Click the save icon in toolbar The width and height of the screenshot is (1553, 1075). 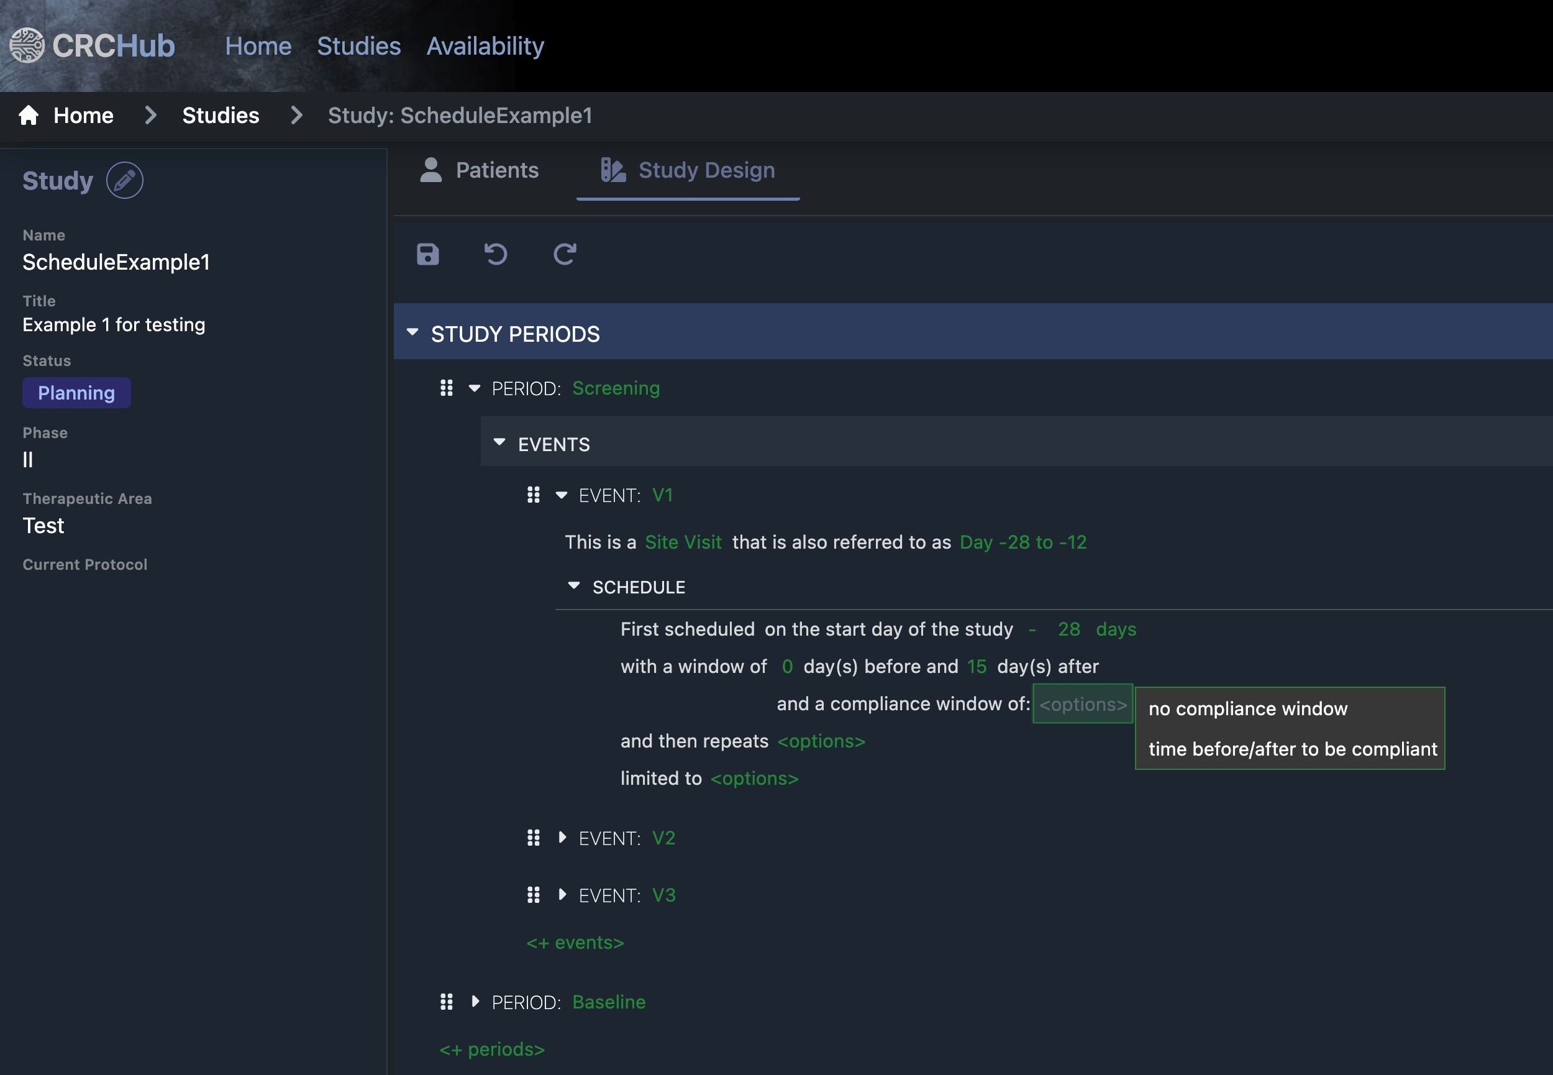[427, 255]
